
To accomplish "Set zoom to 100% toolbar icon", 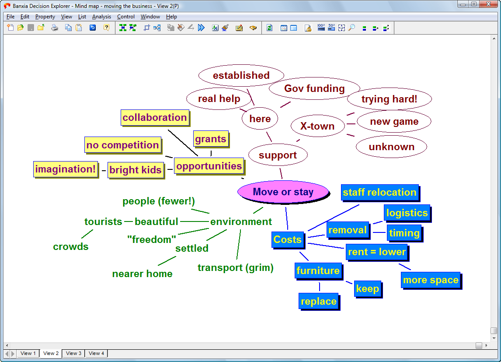I will (321, 28).
